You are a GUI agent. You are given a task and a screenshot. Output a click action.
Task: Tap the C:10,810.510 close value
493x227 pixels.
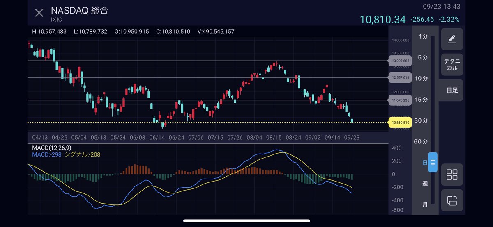click(173, 31)
